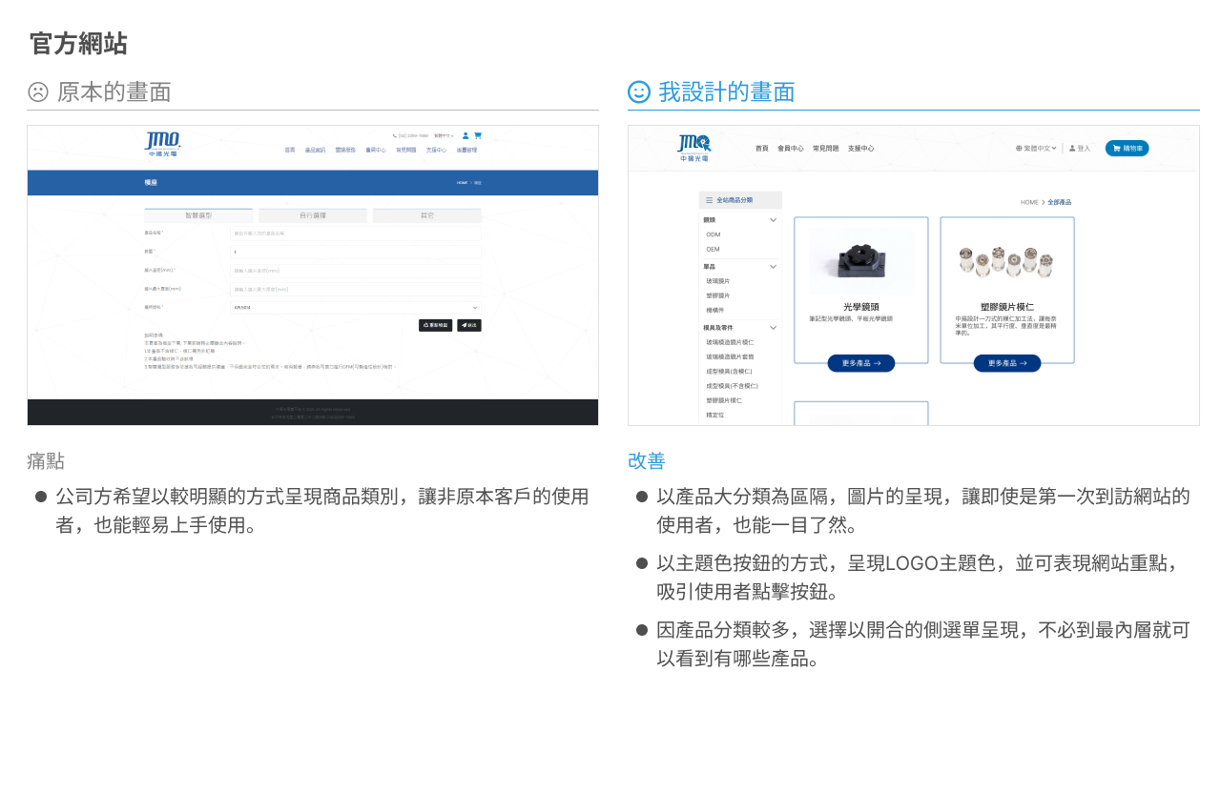Screen dimensions: 1221x793
Task: Click 更多產品 button under 塑膠鏡片模仁
Action: click(x=1006, y=363)
